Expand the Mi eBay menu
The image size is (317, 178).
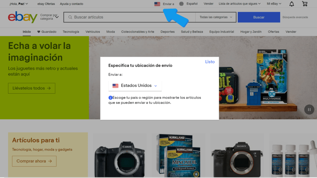click(x=274, y=4)
